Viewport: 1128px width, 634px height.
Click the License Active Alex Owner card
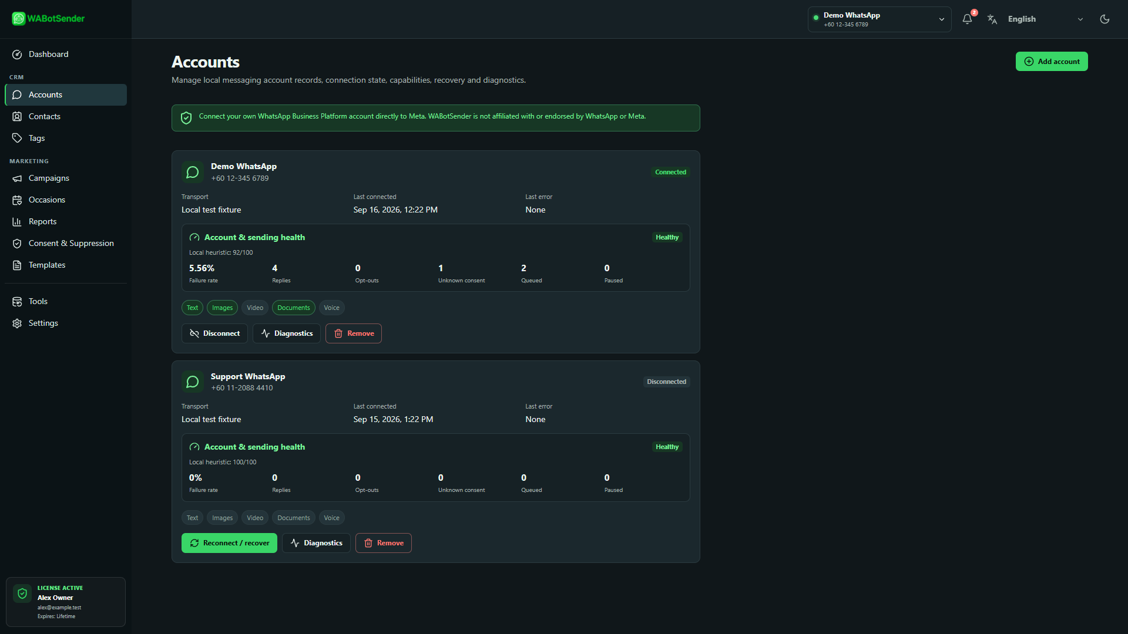tap(66, 602)
